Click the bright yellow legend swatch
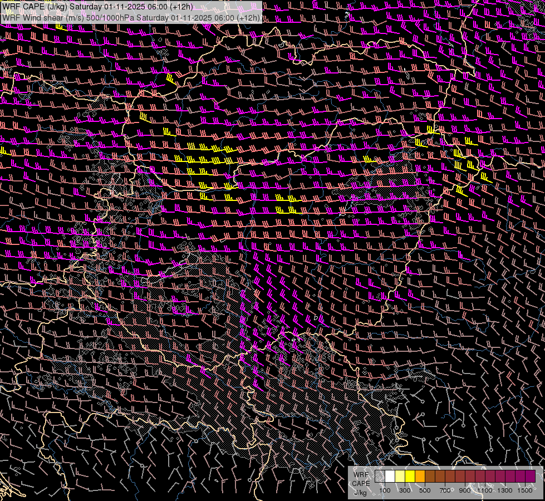Viewport: 545px width, 501px height. click(x=410, y=477)
